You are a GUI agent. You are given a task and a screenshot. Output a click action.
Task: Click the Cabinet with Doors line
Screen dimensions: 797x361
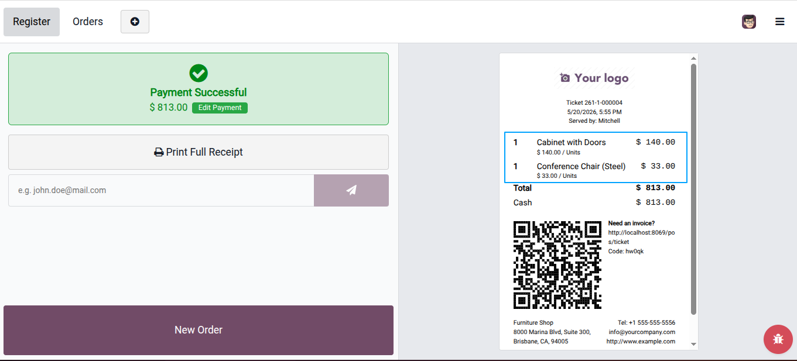pyautogui.click(x=572, y=142)
